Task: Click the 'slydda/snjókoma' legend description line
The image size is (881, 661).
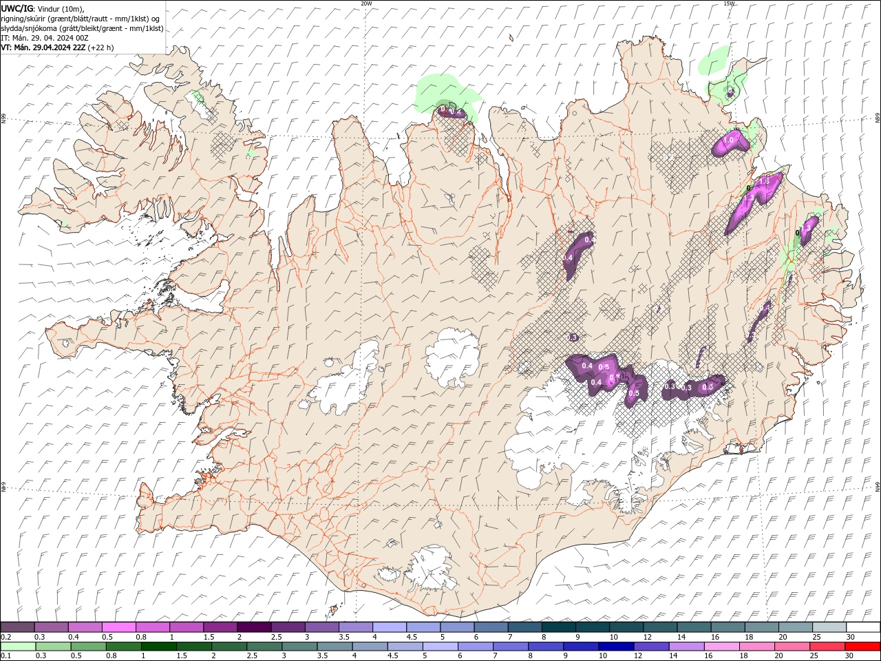Action: 82,28
